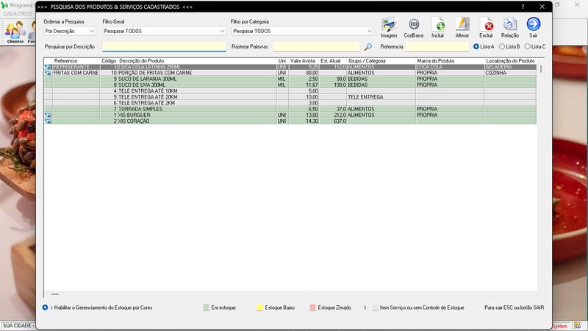
Task: Select the XIS CORAÇÃO description cell
Action: coord(197,121)
